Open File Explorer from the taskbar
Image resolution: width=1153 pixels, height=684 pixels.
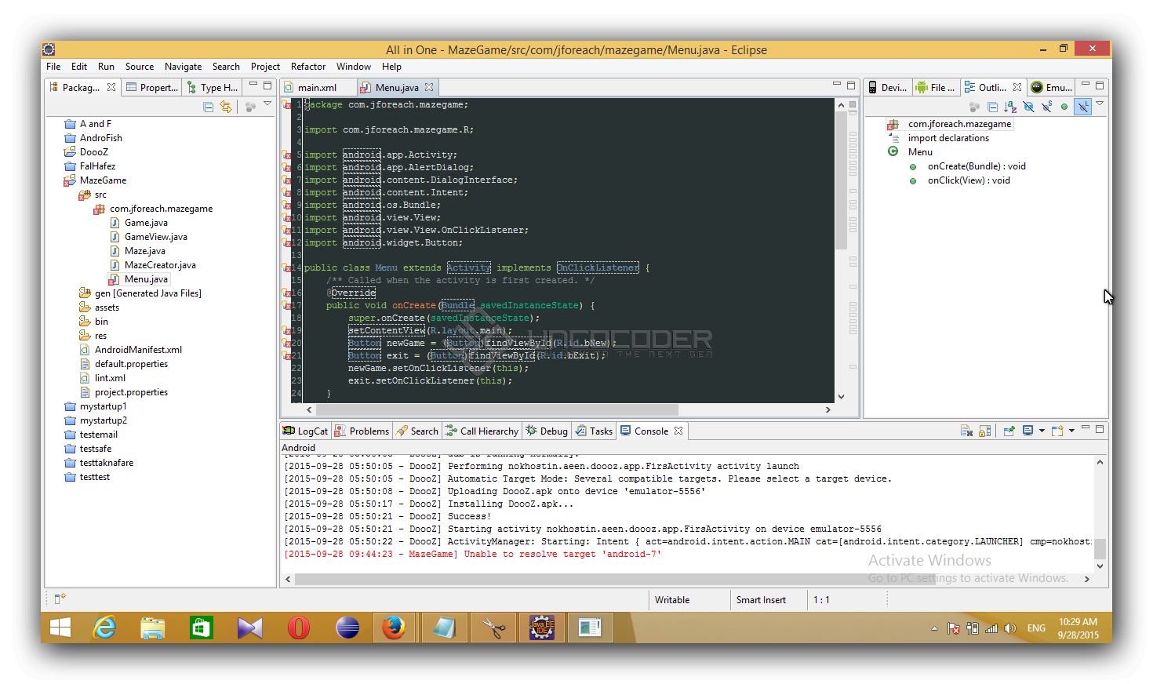[x=153, y=628]
